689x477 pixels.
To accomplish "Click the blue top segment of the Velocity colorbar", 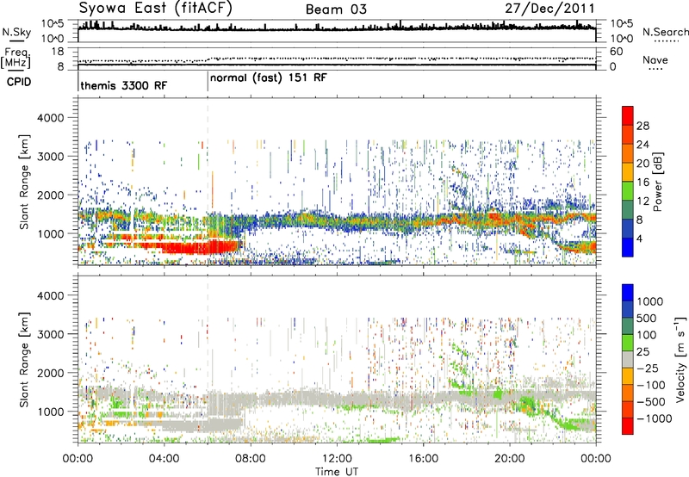I will pyautogui.click(x=628, y=293).
